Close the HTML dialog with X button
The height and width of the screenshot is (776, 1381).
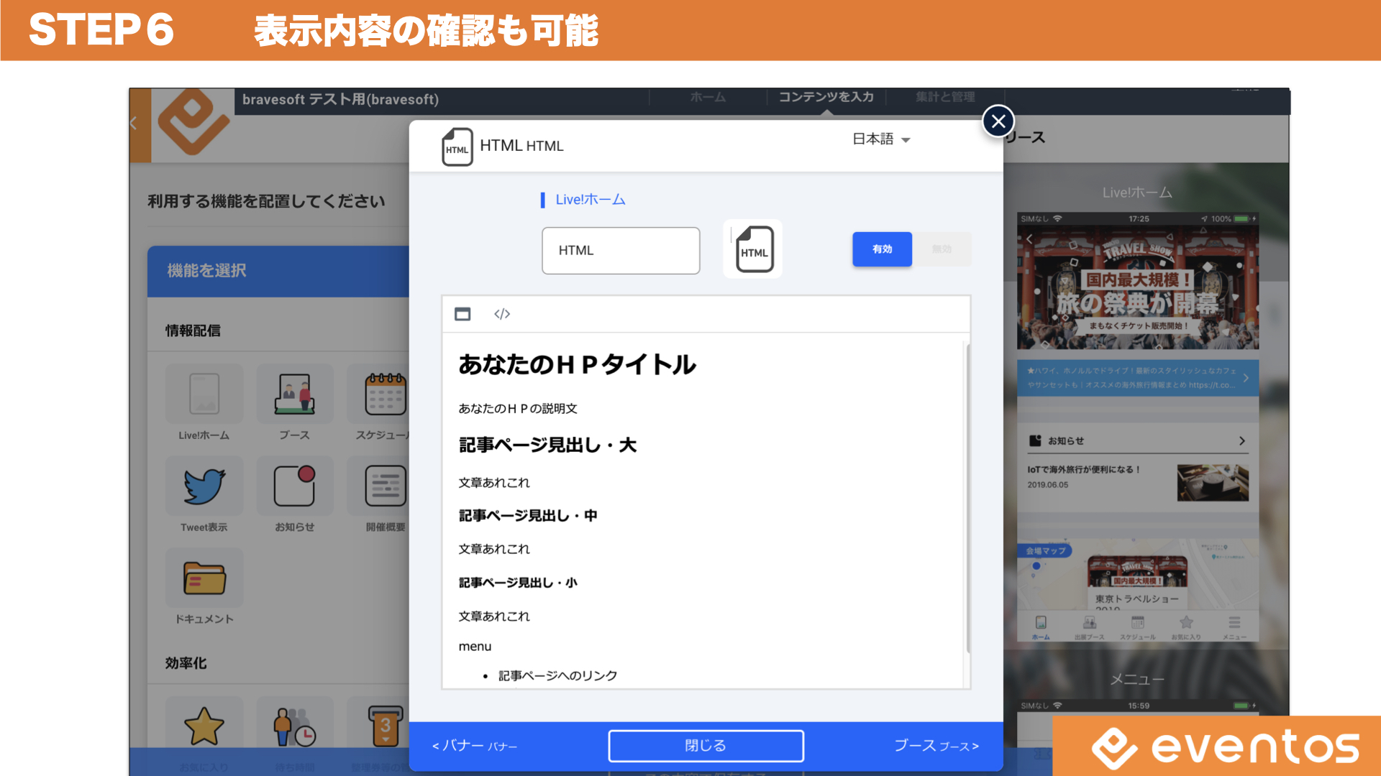pos(998,121)
